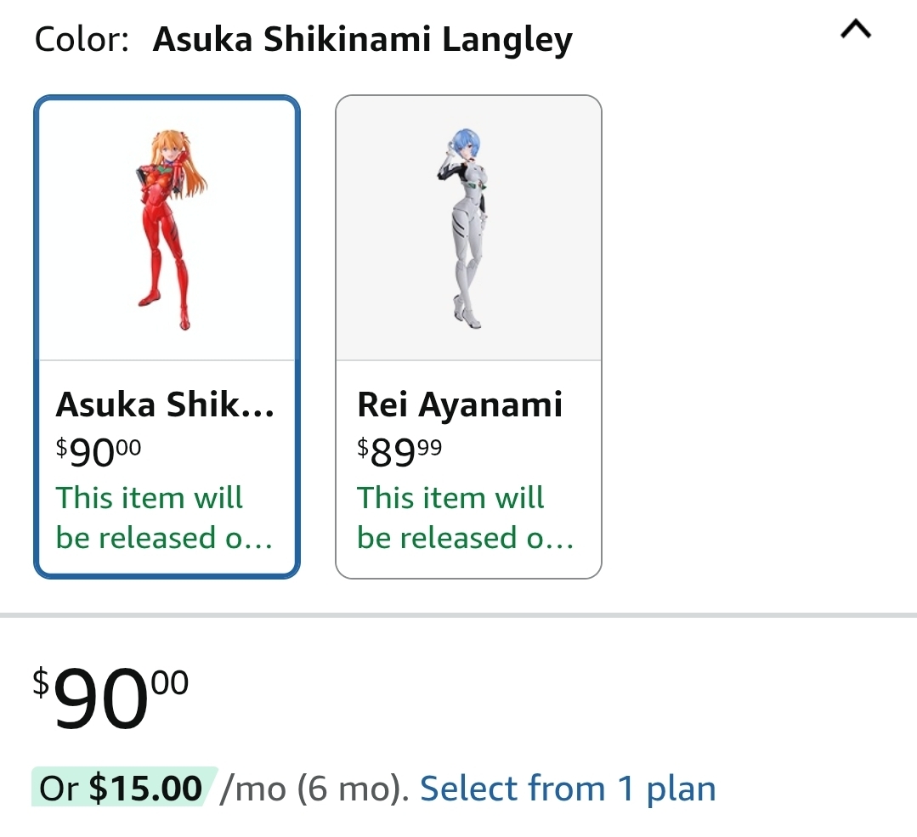The image size is (917, 837).
Task: Open the 'Select from 1 plan' link
Action: (x=568, y=788)
